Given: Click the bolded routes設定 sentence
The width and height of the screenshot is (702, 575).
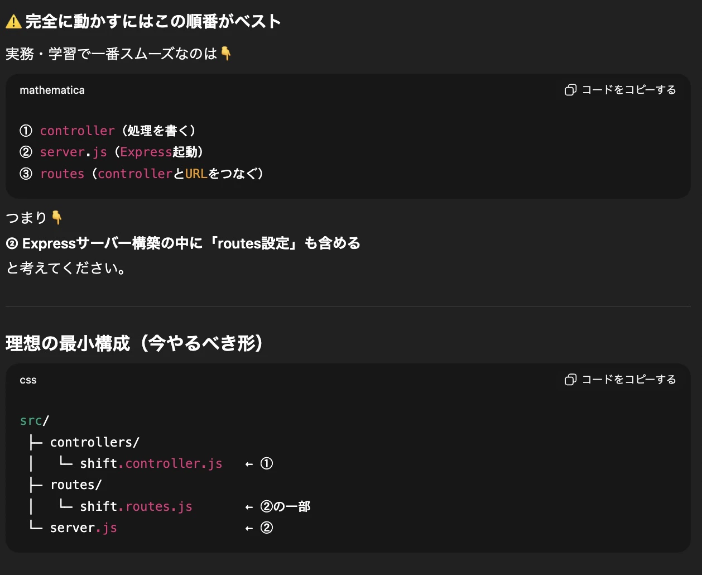Looking at the screenshot, I should pos(182,243).
